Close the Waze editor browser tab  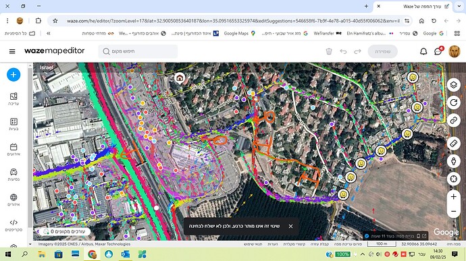point(379,6)
